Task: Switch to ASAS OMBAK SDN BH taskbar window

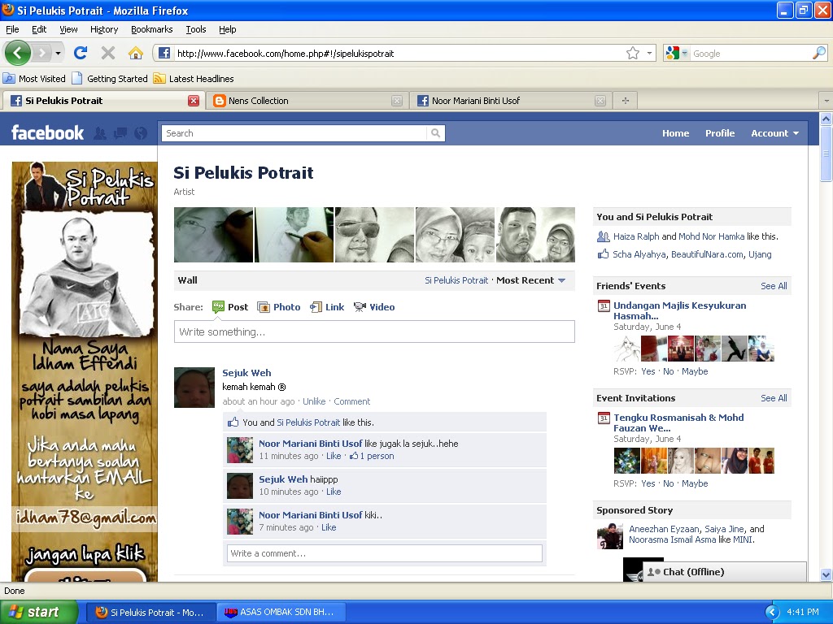Action: pyautogui.click(x=281, y=612)
